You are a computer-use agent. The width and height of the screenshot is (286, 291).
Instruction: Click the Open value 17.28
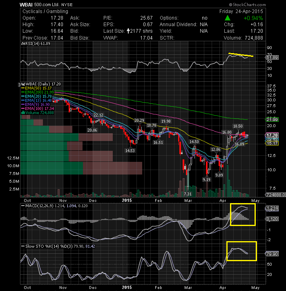[x=57, y=18]
